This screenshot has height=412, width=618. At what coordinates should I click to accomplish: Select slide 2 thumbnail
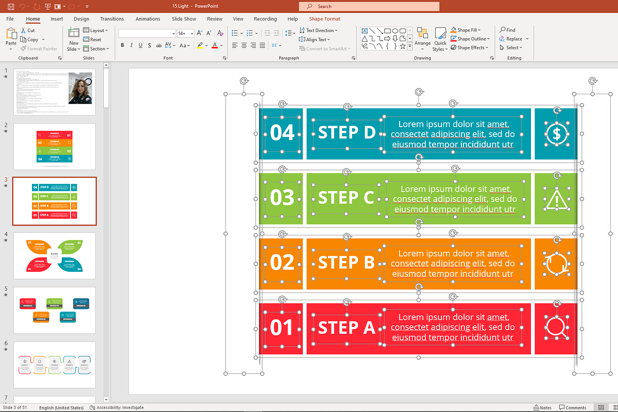[54, 147]
